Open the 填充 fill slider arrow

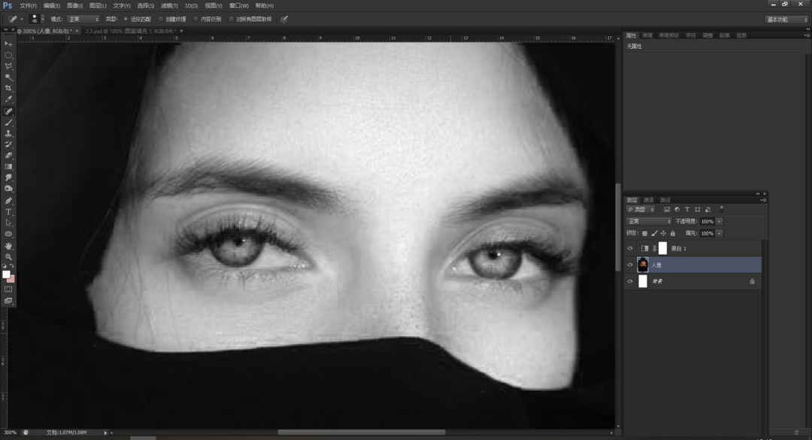pos(720,233)
